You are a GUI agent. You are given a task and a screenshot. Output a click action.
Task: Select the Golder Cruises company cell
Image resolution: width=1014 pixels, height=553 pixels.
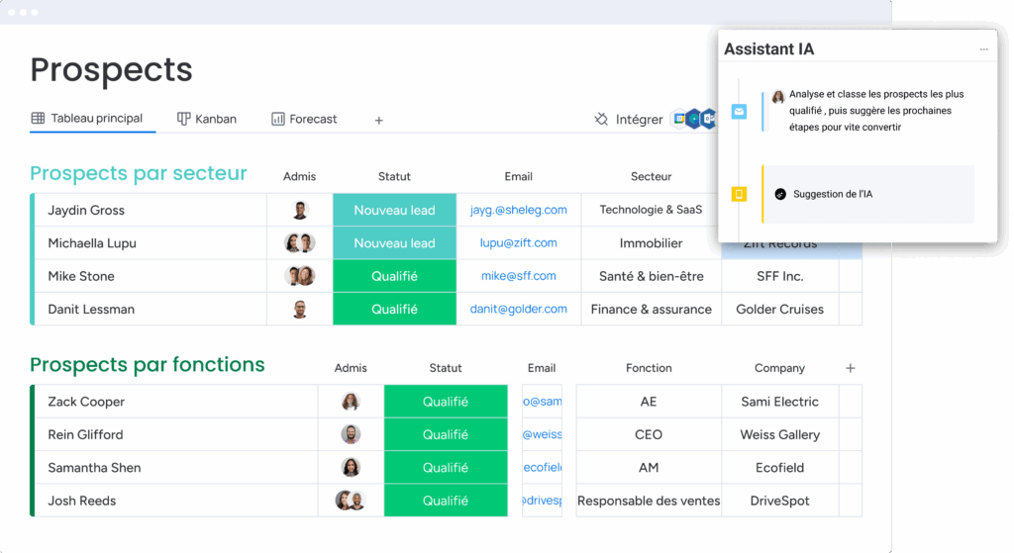pyautogui.click(x=780, y=309)
